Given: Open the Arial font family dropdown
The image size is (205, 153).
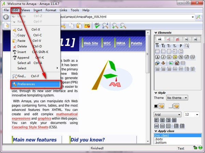Looking at the screenshot, I should click(x=167, y=115).
